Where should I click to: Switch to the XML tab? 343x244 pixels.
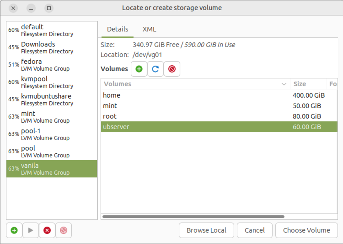coord(149,29)
